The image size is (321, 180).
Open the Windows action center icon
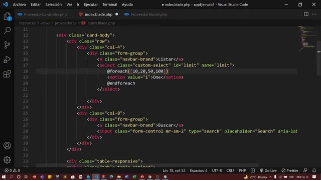(314, 176)
